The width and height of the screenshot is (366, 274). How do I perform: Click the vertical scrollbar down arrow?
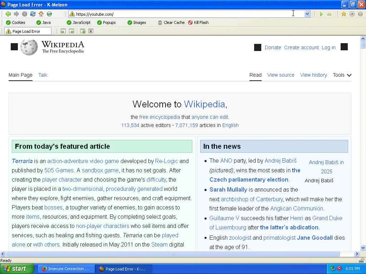pos(363,248)
